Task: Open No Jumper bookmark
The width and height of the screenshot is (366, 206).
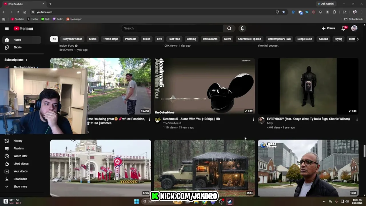Action: (74, 19)
